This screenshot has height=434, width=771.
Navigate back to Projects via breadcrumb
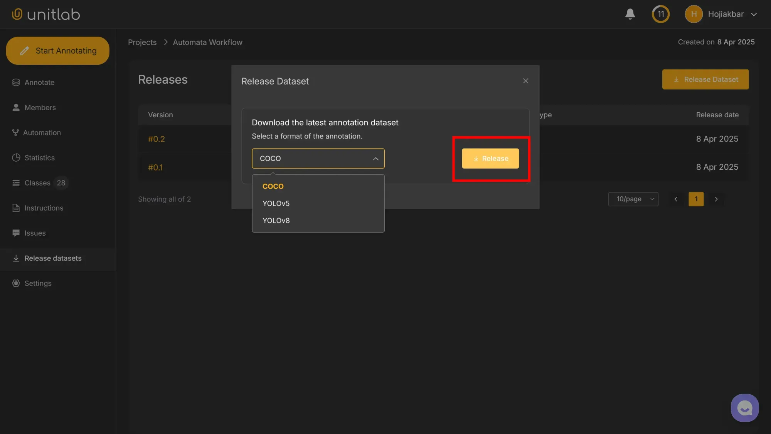coord(142,42)
